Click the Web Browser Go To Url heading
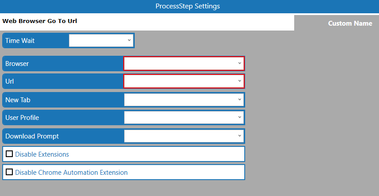The height and width of the screenshot is (196, 379). [40, 21]
